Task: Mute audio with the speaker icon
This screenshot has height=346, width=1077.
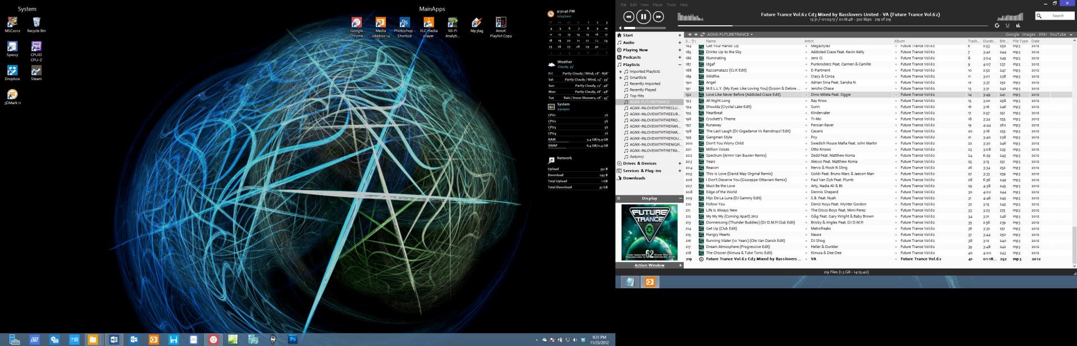Action: click(x=620, y=28)
